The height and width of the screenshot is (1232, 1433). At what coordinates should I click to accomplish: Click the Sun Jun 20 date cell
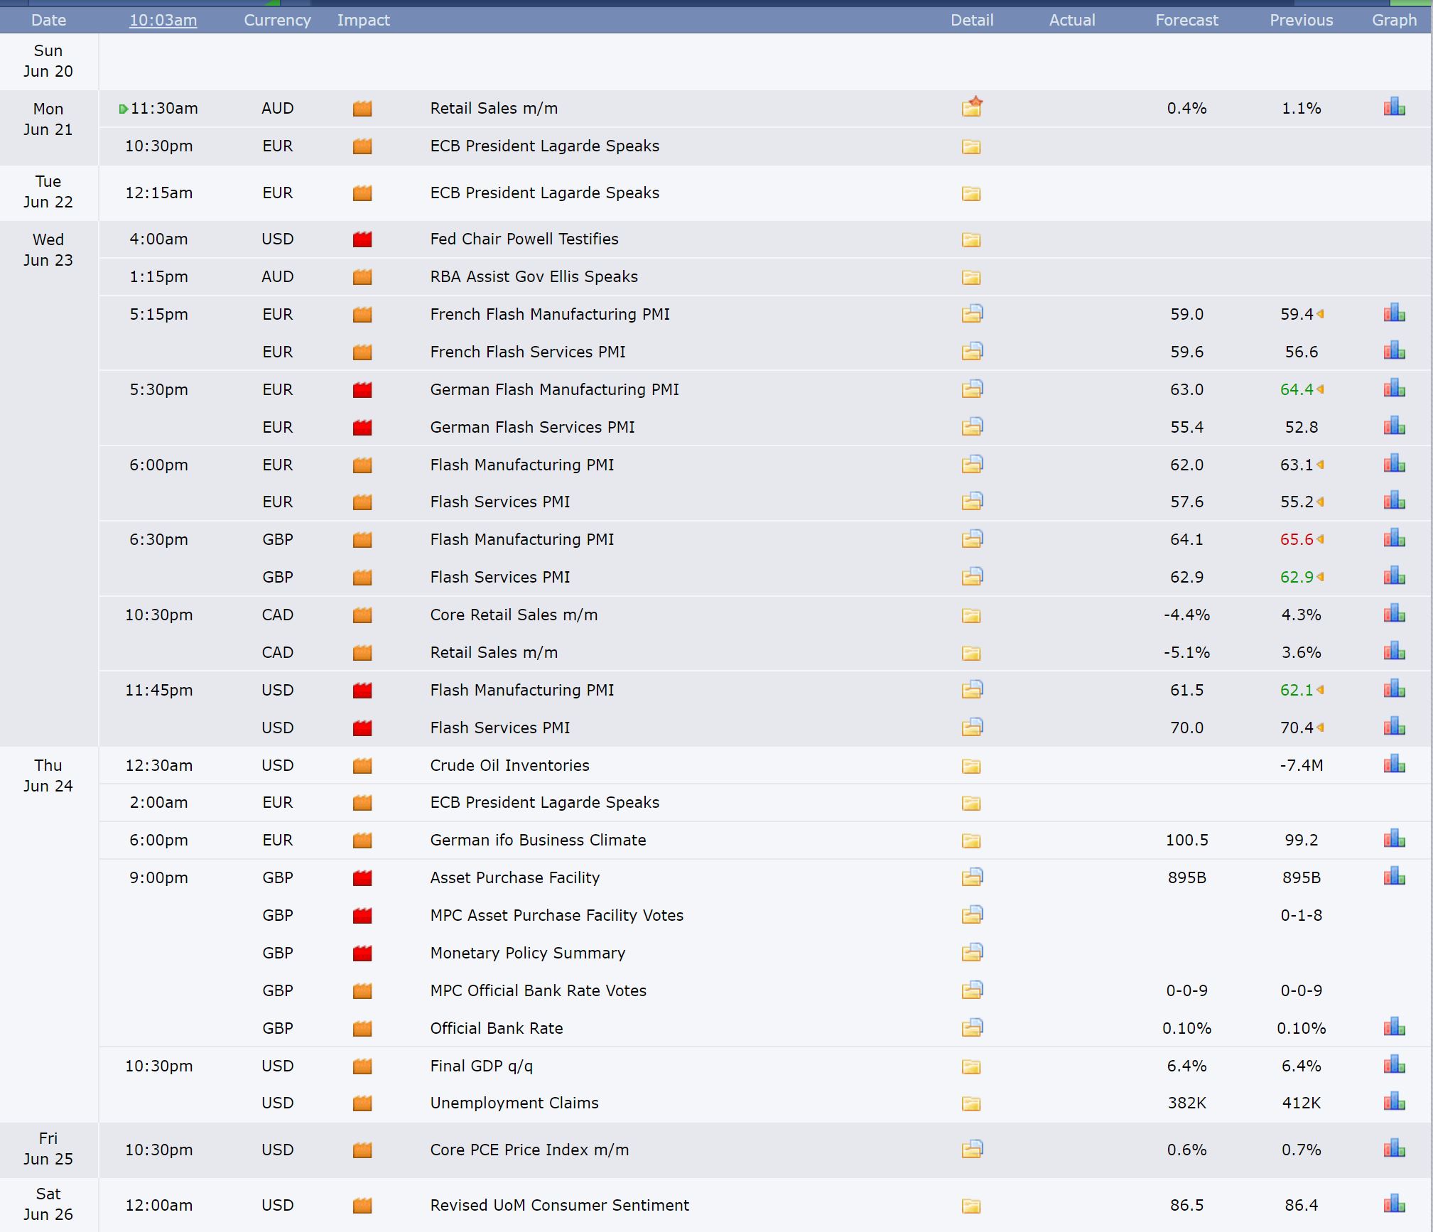tap(48, 60)
